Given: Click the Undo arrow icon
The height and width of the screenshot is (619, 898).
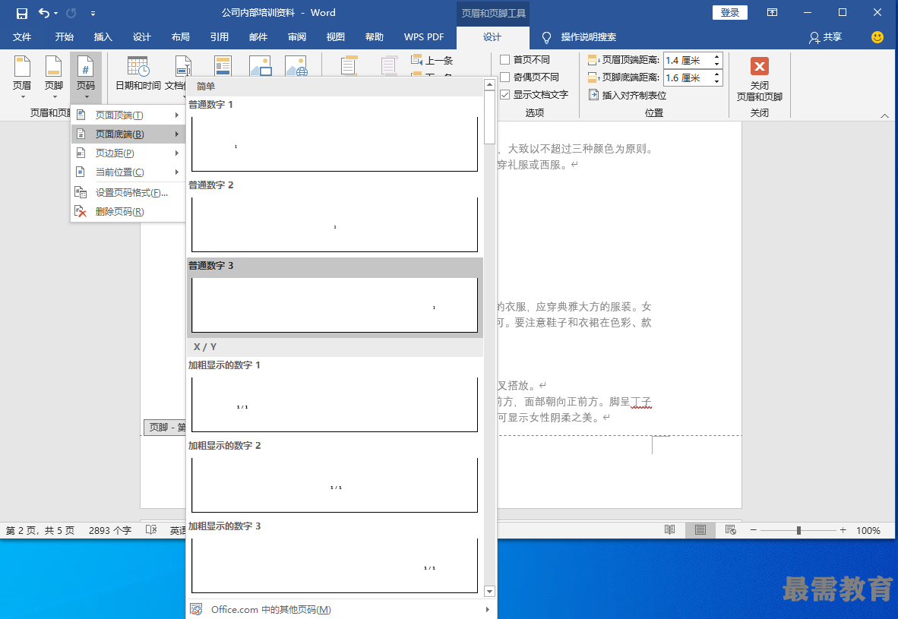Looking at the screenshot, I should pyautogui.click(x=43, y=13).
